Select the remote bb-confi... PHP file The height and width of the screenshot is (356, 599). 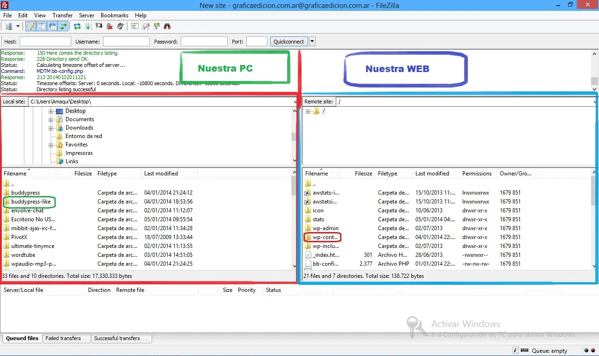pos(326,264)
